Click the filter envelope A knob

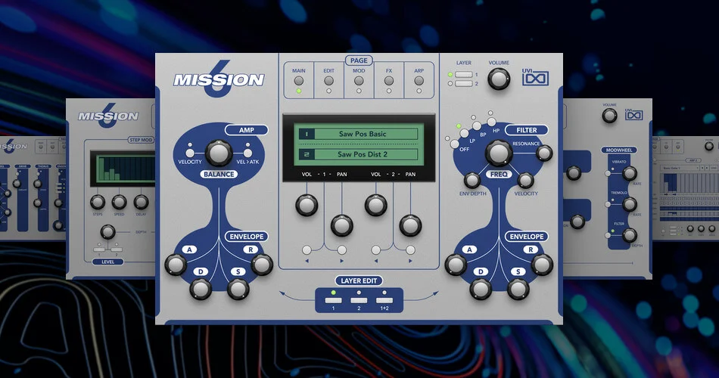456,265
